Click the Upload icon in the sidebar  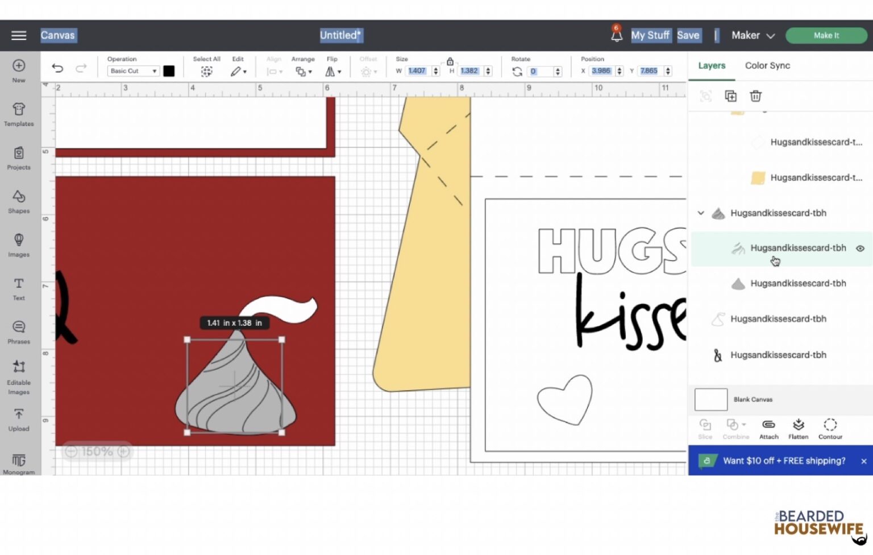[x=19, y=418]
